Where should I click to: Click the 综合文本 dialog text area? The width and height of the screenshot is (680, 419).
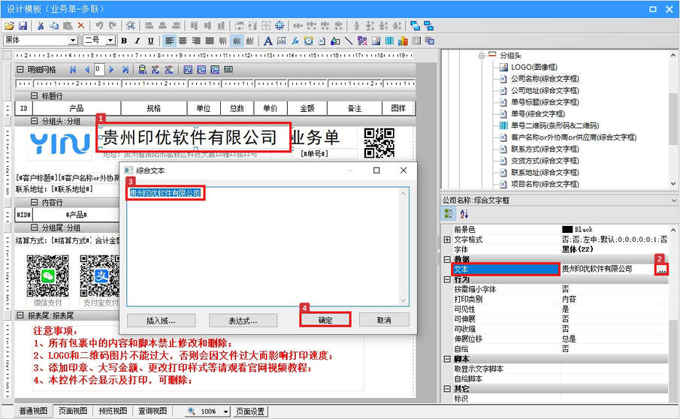pyautogui.click(x=267, y=247)
